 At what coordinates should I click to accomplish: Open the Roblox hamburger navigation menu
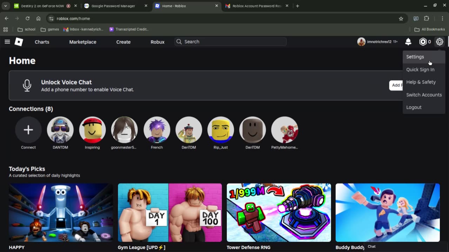point(7,42)
